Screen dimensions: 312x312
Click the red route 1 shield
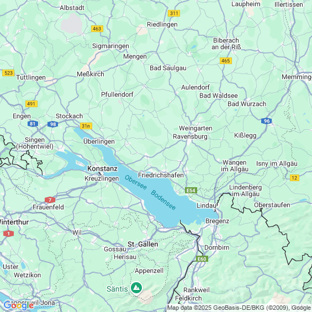coord(8,234)
